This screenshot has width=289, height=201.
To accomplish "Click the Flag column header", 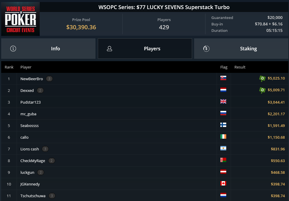I will pos(224,67).
